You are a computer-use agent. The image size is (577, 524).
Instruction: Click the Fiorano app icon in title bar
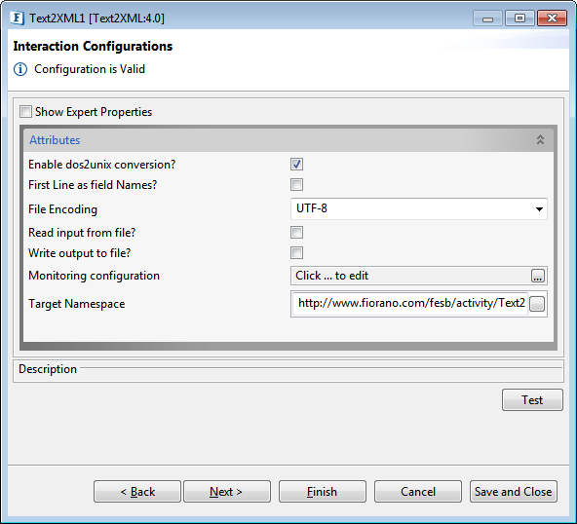coord(17,18)
